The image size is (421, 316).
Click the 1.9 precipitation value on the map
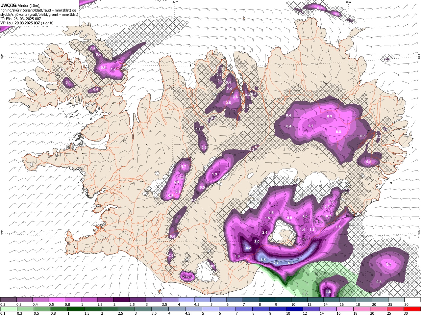pyautogui.click(x=215, y=174)
